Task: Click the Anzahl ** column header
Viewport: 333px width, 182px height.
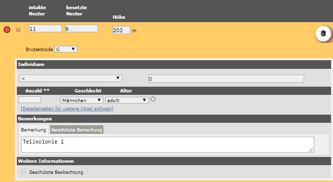Action: pyautogui.click(x=38, y=91)
